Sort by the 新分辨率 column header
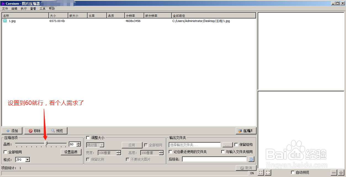Image resolution: width=346 pixels, height=177 pixels. 158,16
